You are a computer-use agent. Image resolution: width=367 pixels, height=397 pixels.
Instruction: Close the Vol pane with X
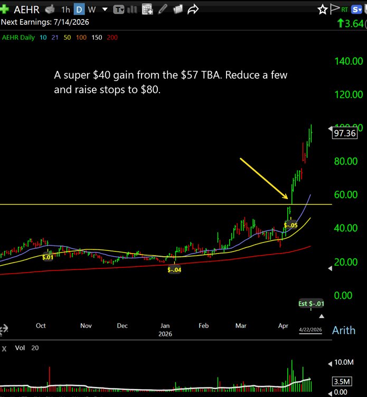tap(4, 349)
